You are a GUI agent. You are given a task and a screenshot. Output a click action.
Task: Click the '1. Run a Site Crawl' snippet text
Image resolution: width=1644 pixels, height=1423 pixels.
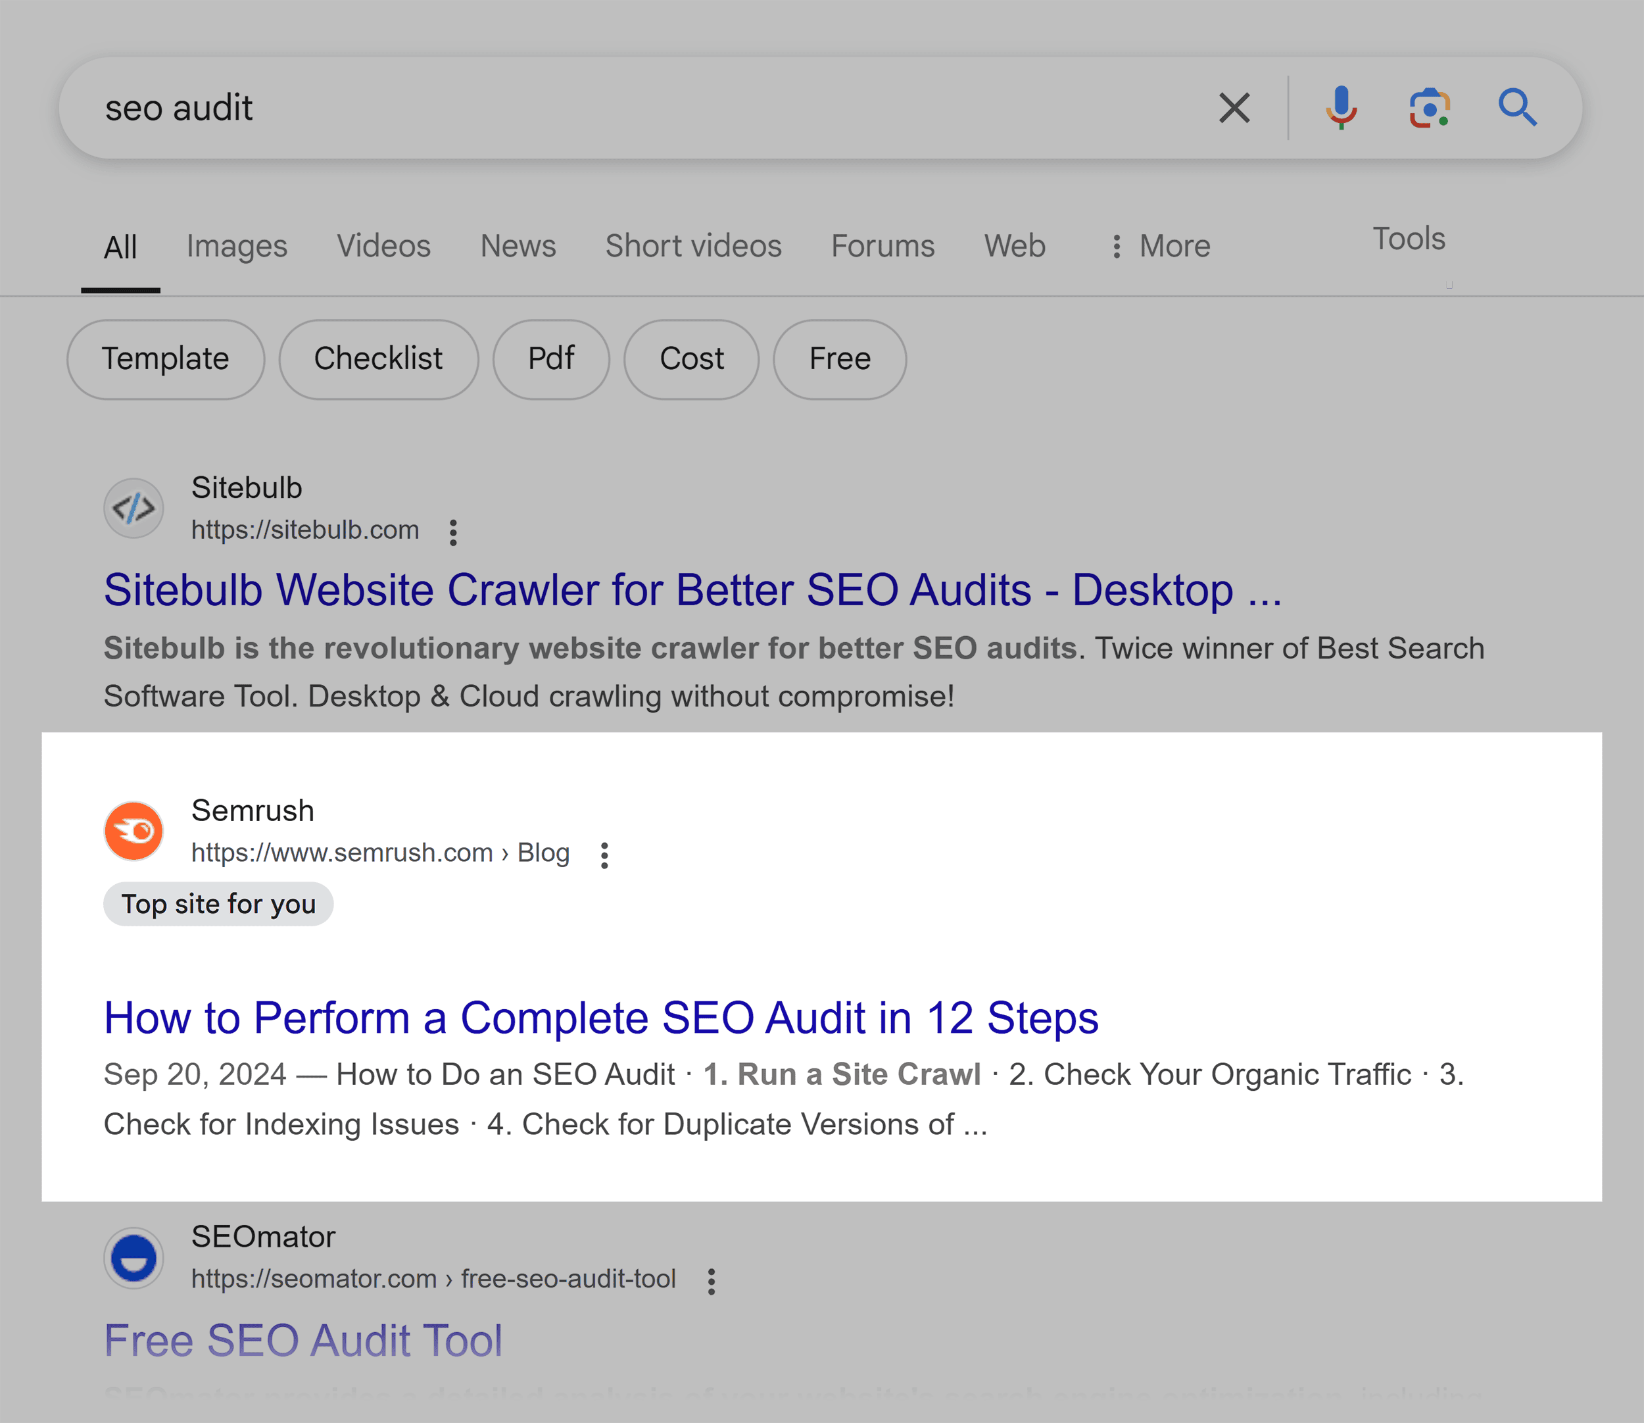[842, 1074]
